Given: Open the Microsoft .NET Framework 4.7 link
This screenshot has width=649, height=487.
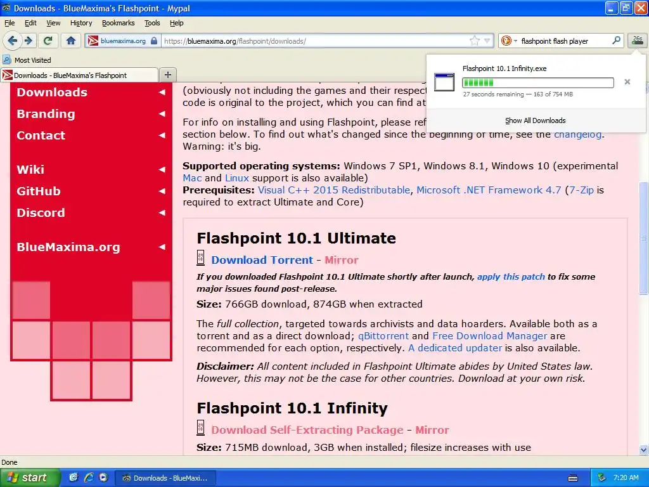Looking at the screenshot, I should click(489, 190).
